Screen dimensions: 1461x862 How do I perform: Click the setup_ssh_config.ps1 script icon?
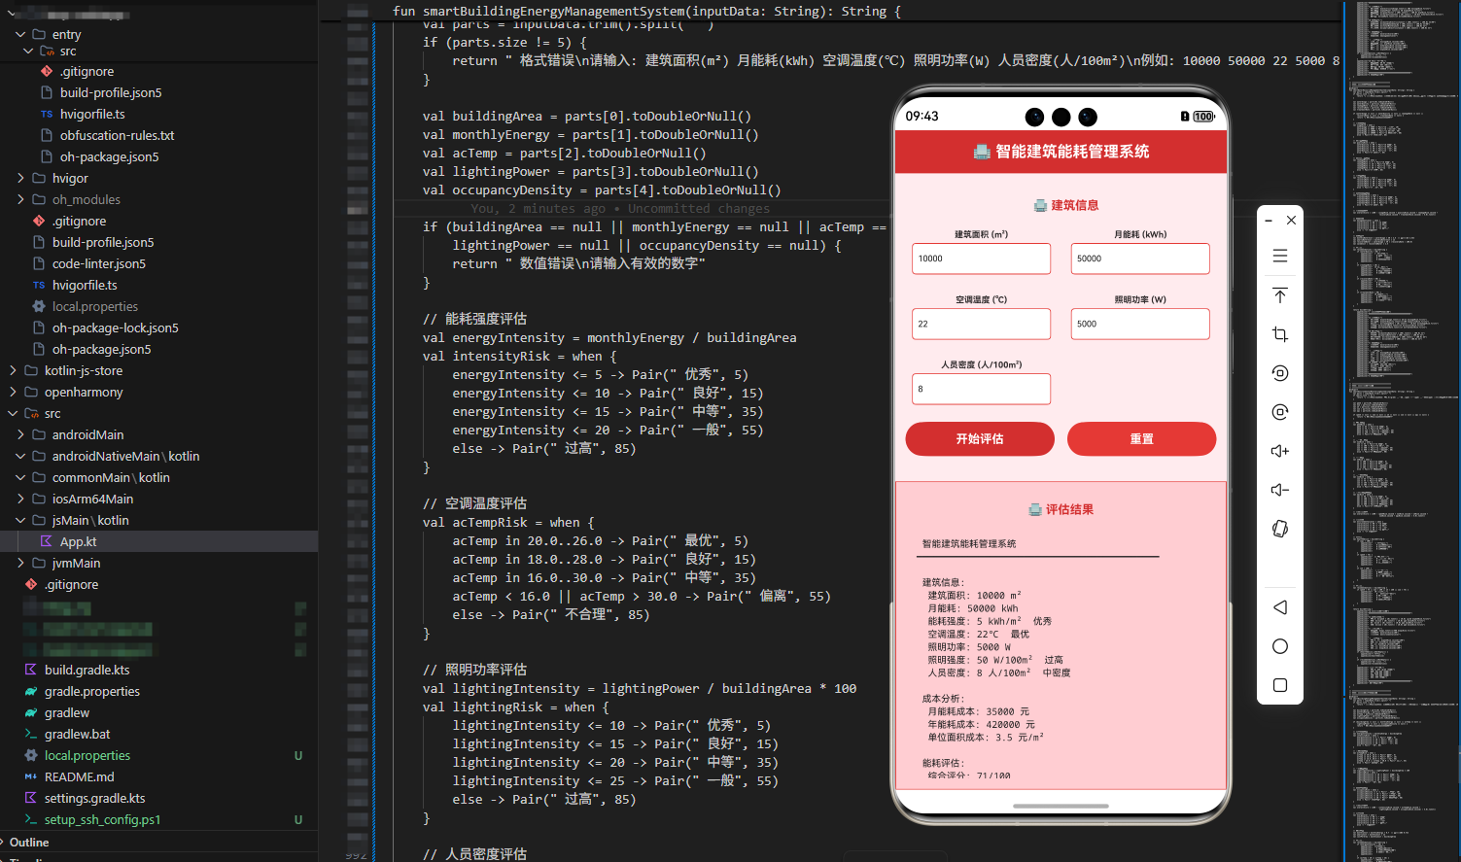[30, 819]
